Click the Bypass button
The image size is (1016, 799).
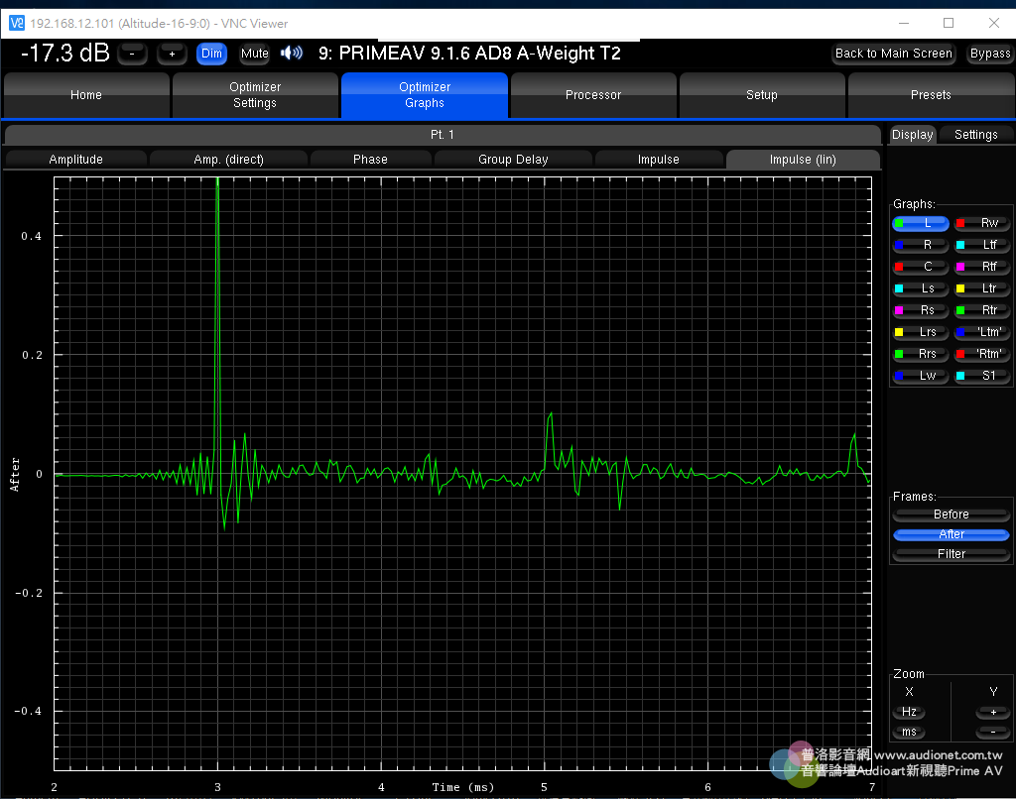(x=989, y=54)
